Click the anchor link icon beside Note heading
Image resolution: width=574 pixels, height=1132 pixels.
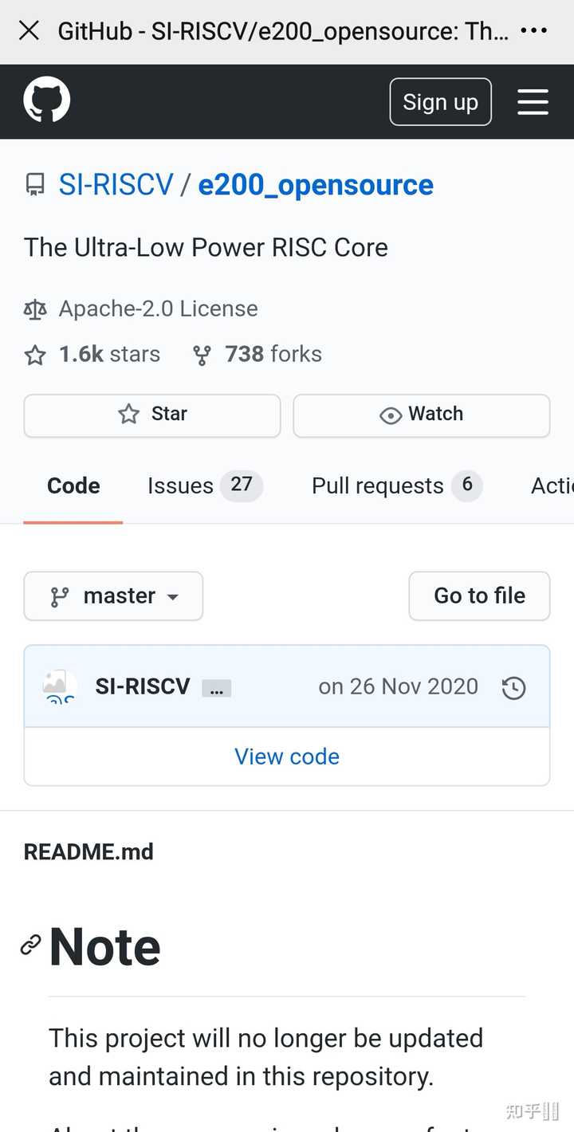[30, 945]
